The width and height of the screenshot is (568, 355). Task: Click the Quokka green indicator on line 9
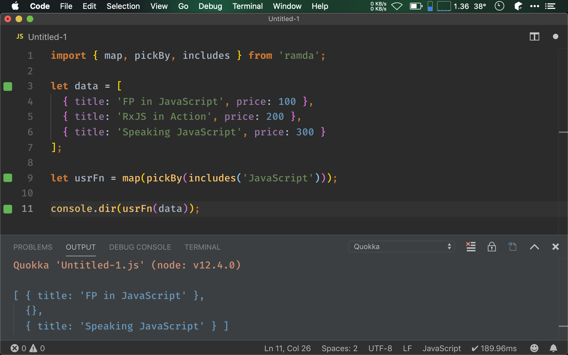point(8,178)
